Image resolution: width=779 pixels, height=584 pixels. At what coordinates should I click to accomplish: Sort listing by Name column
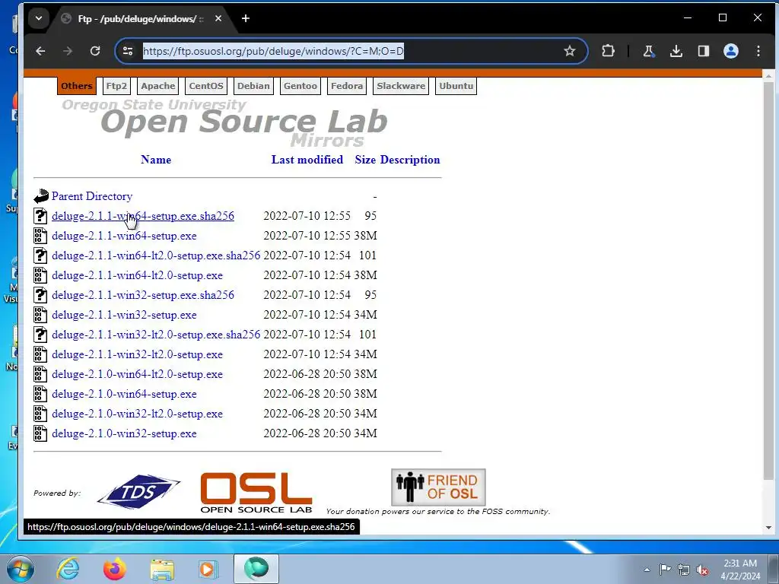[156, 160]
